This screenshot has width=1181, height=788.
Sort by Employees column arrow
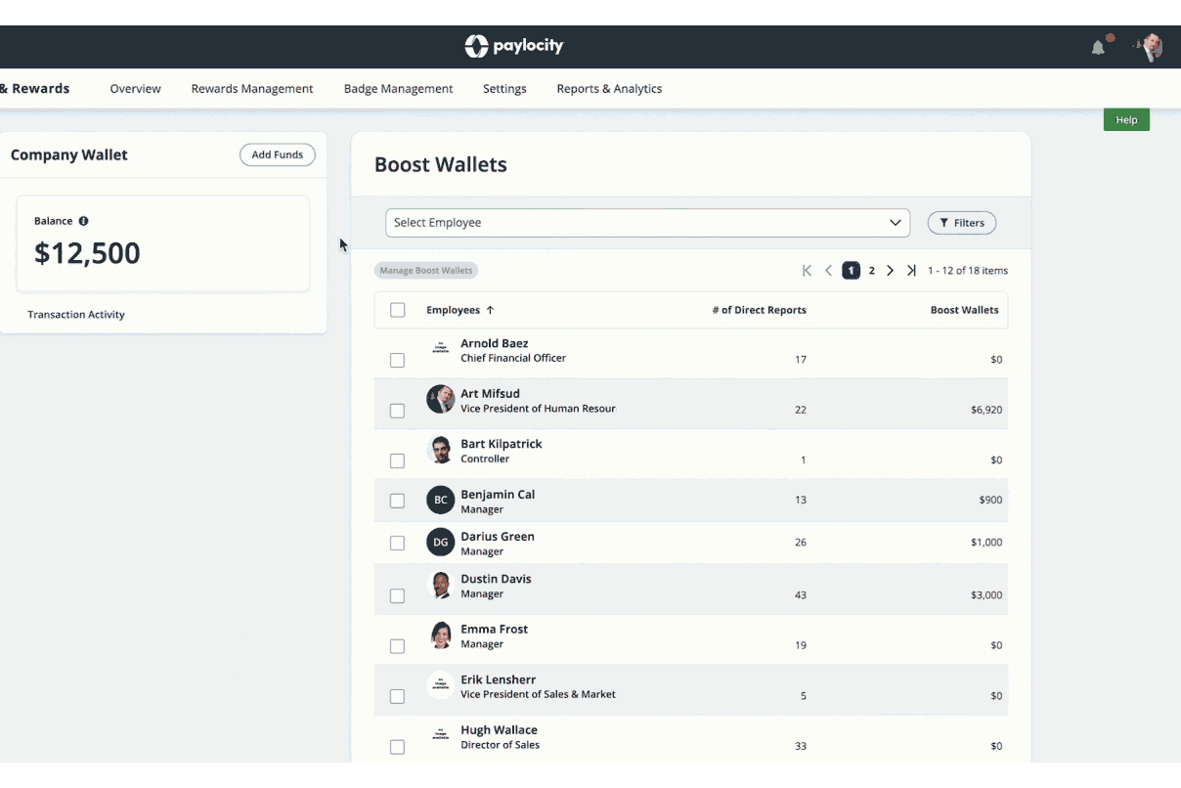[x=490, y=310]
